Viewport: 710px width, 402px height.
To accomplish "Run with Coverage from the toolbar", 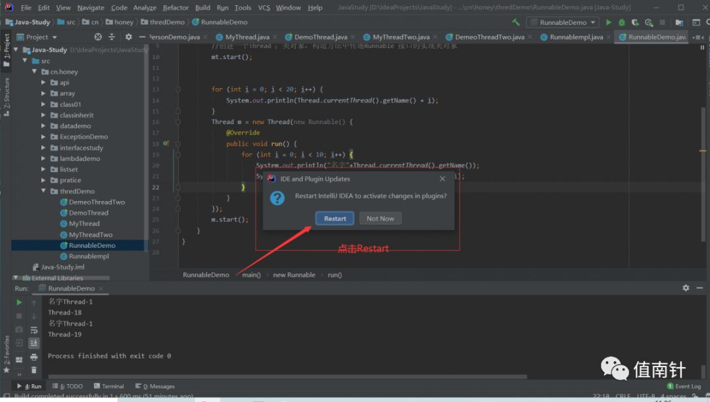I will (x=635, y=22).
